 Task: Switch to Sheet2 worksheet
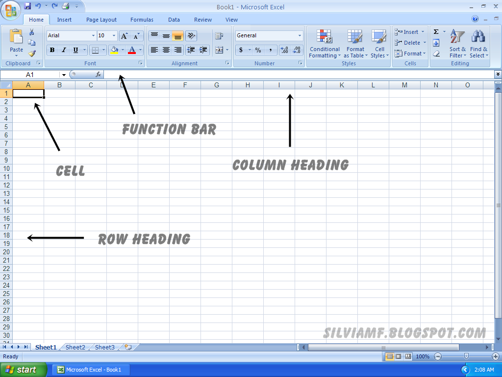coord(75,347)
